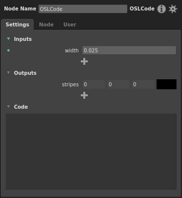Click the stripes output label
This screenshot has width=182, height=198.
tap(70, 84)
